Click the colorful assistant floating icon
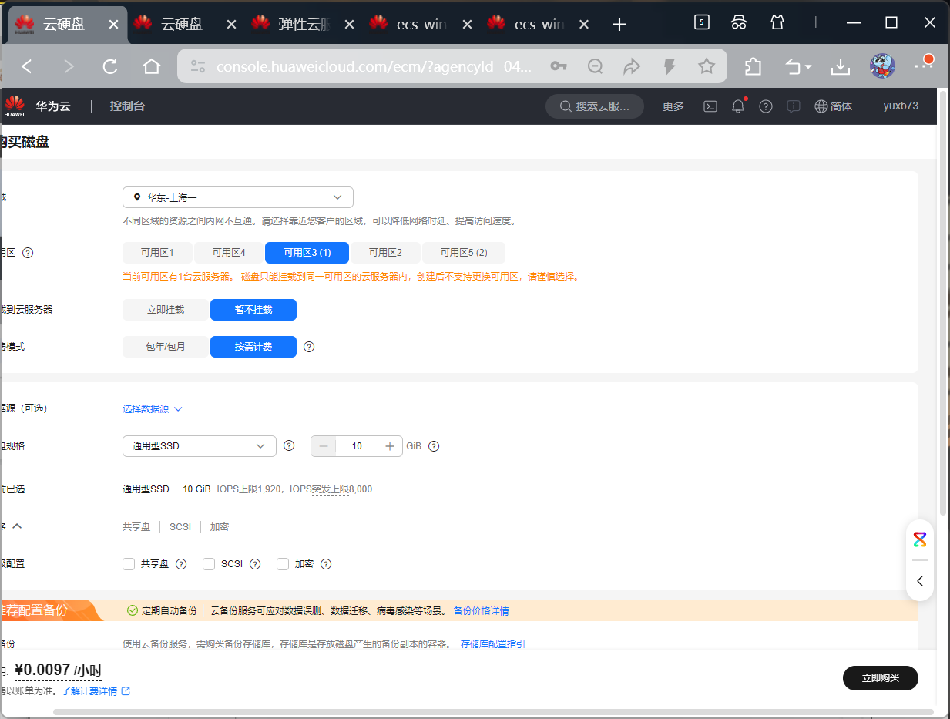The height and width of the screenshot is (719, 950). 920,539
